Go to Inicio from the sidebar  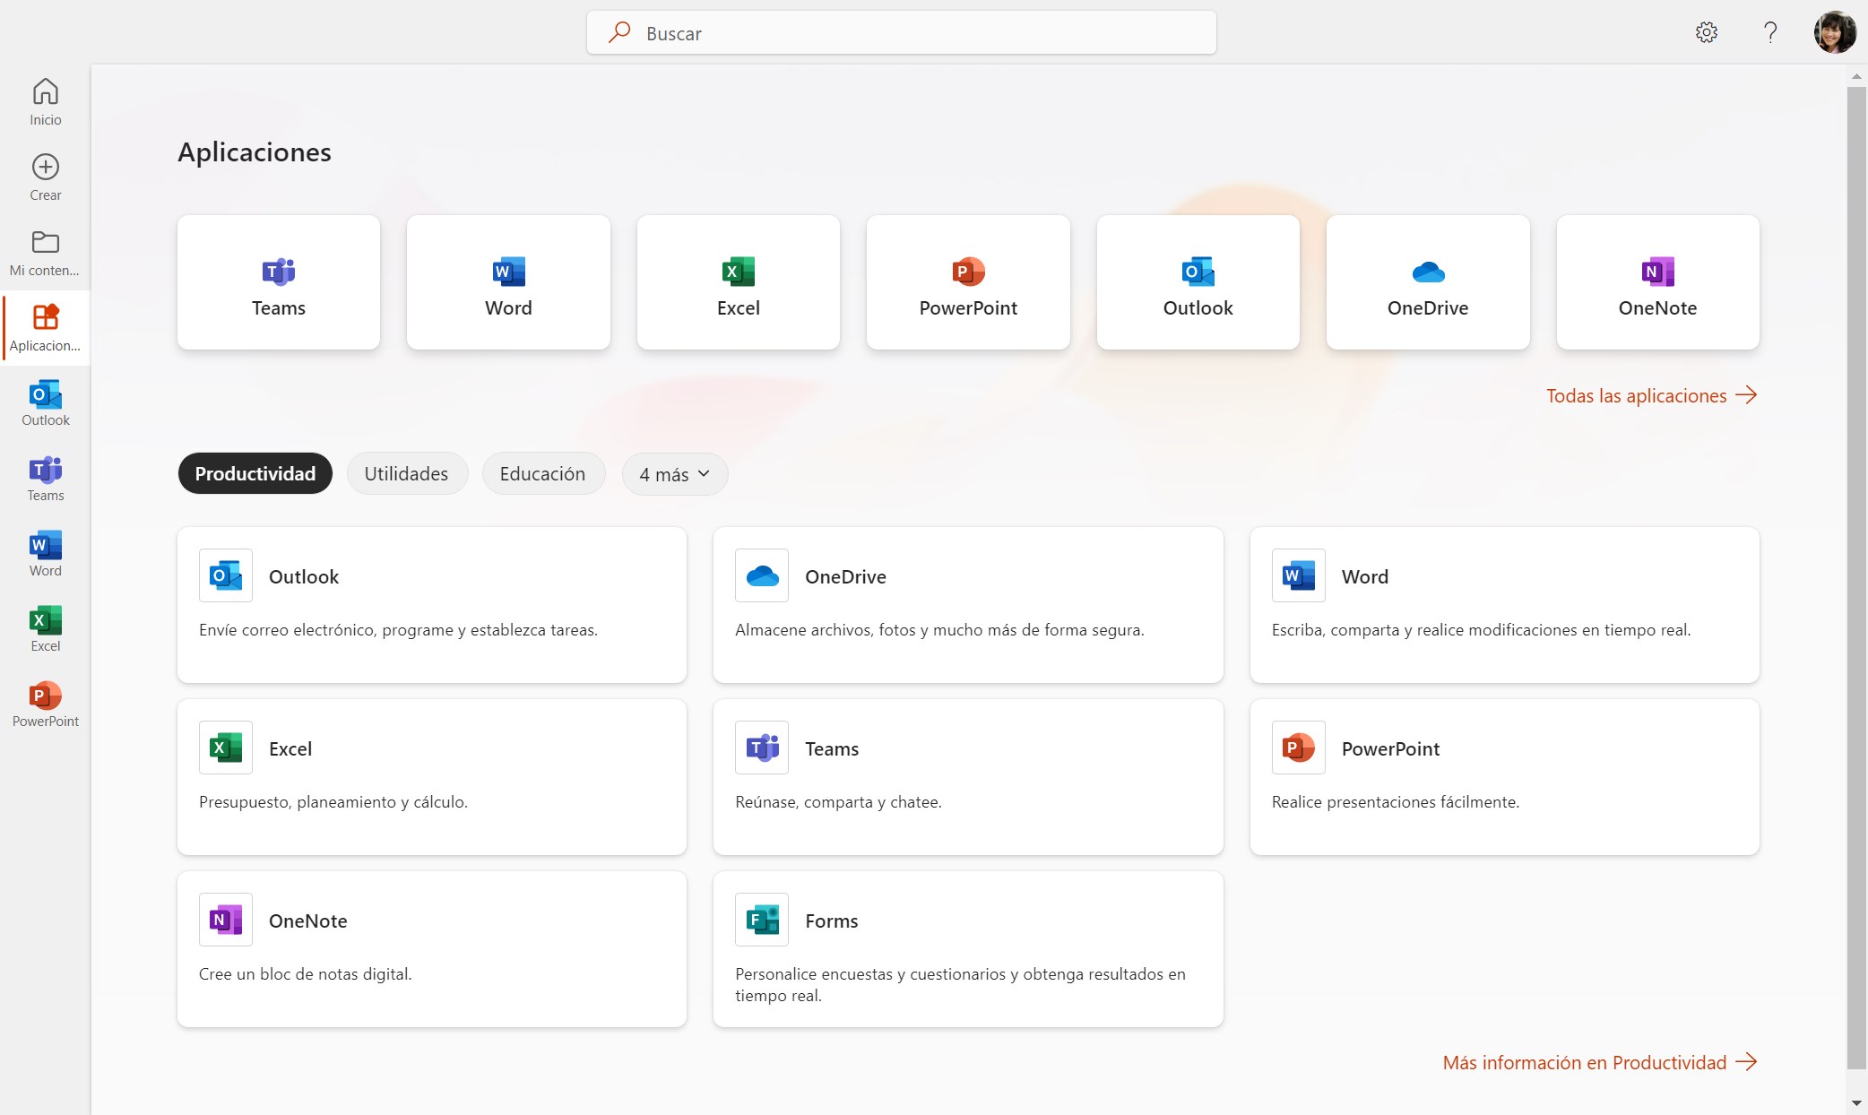coord(44,100)
